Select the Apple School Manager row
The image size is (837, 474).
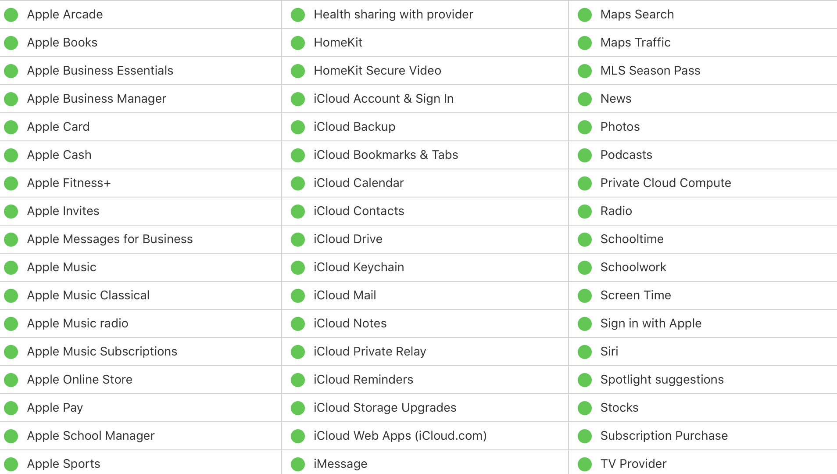[x=91, y=436]
